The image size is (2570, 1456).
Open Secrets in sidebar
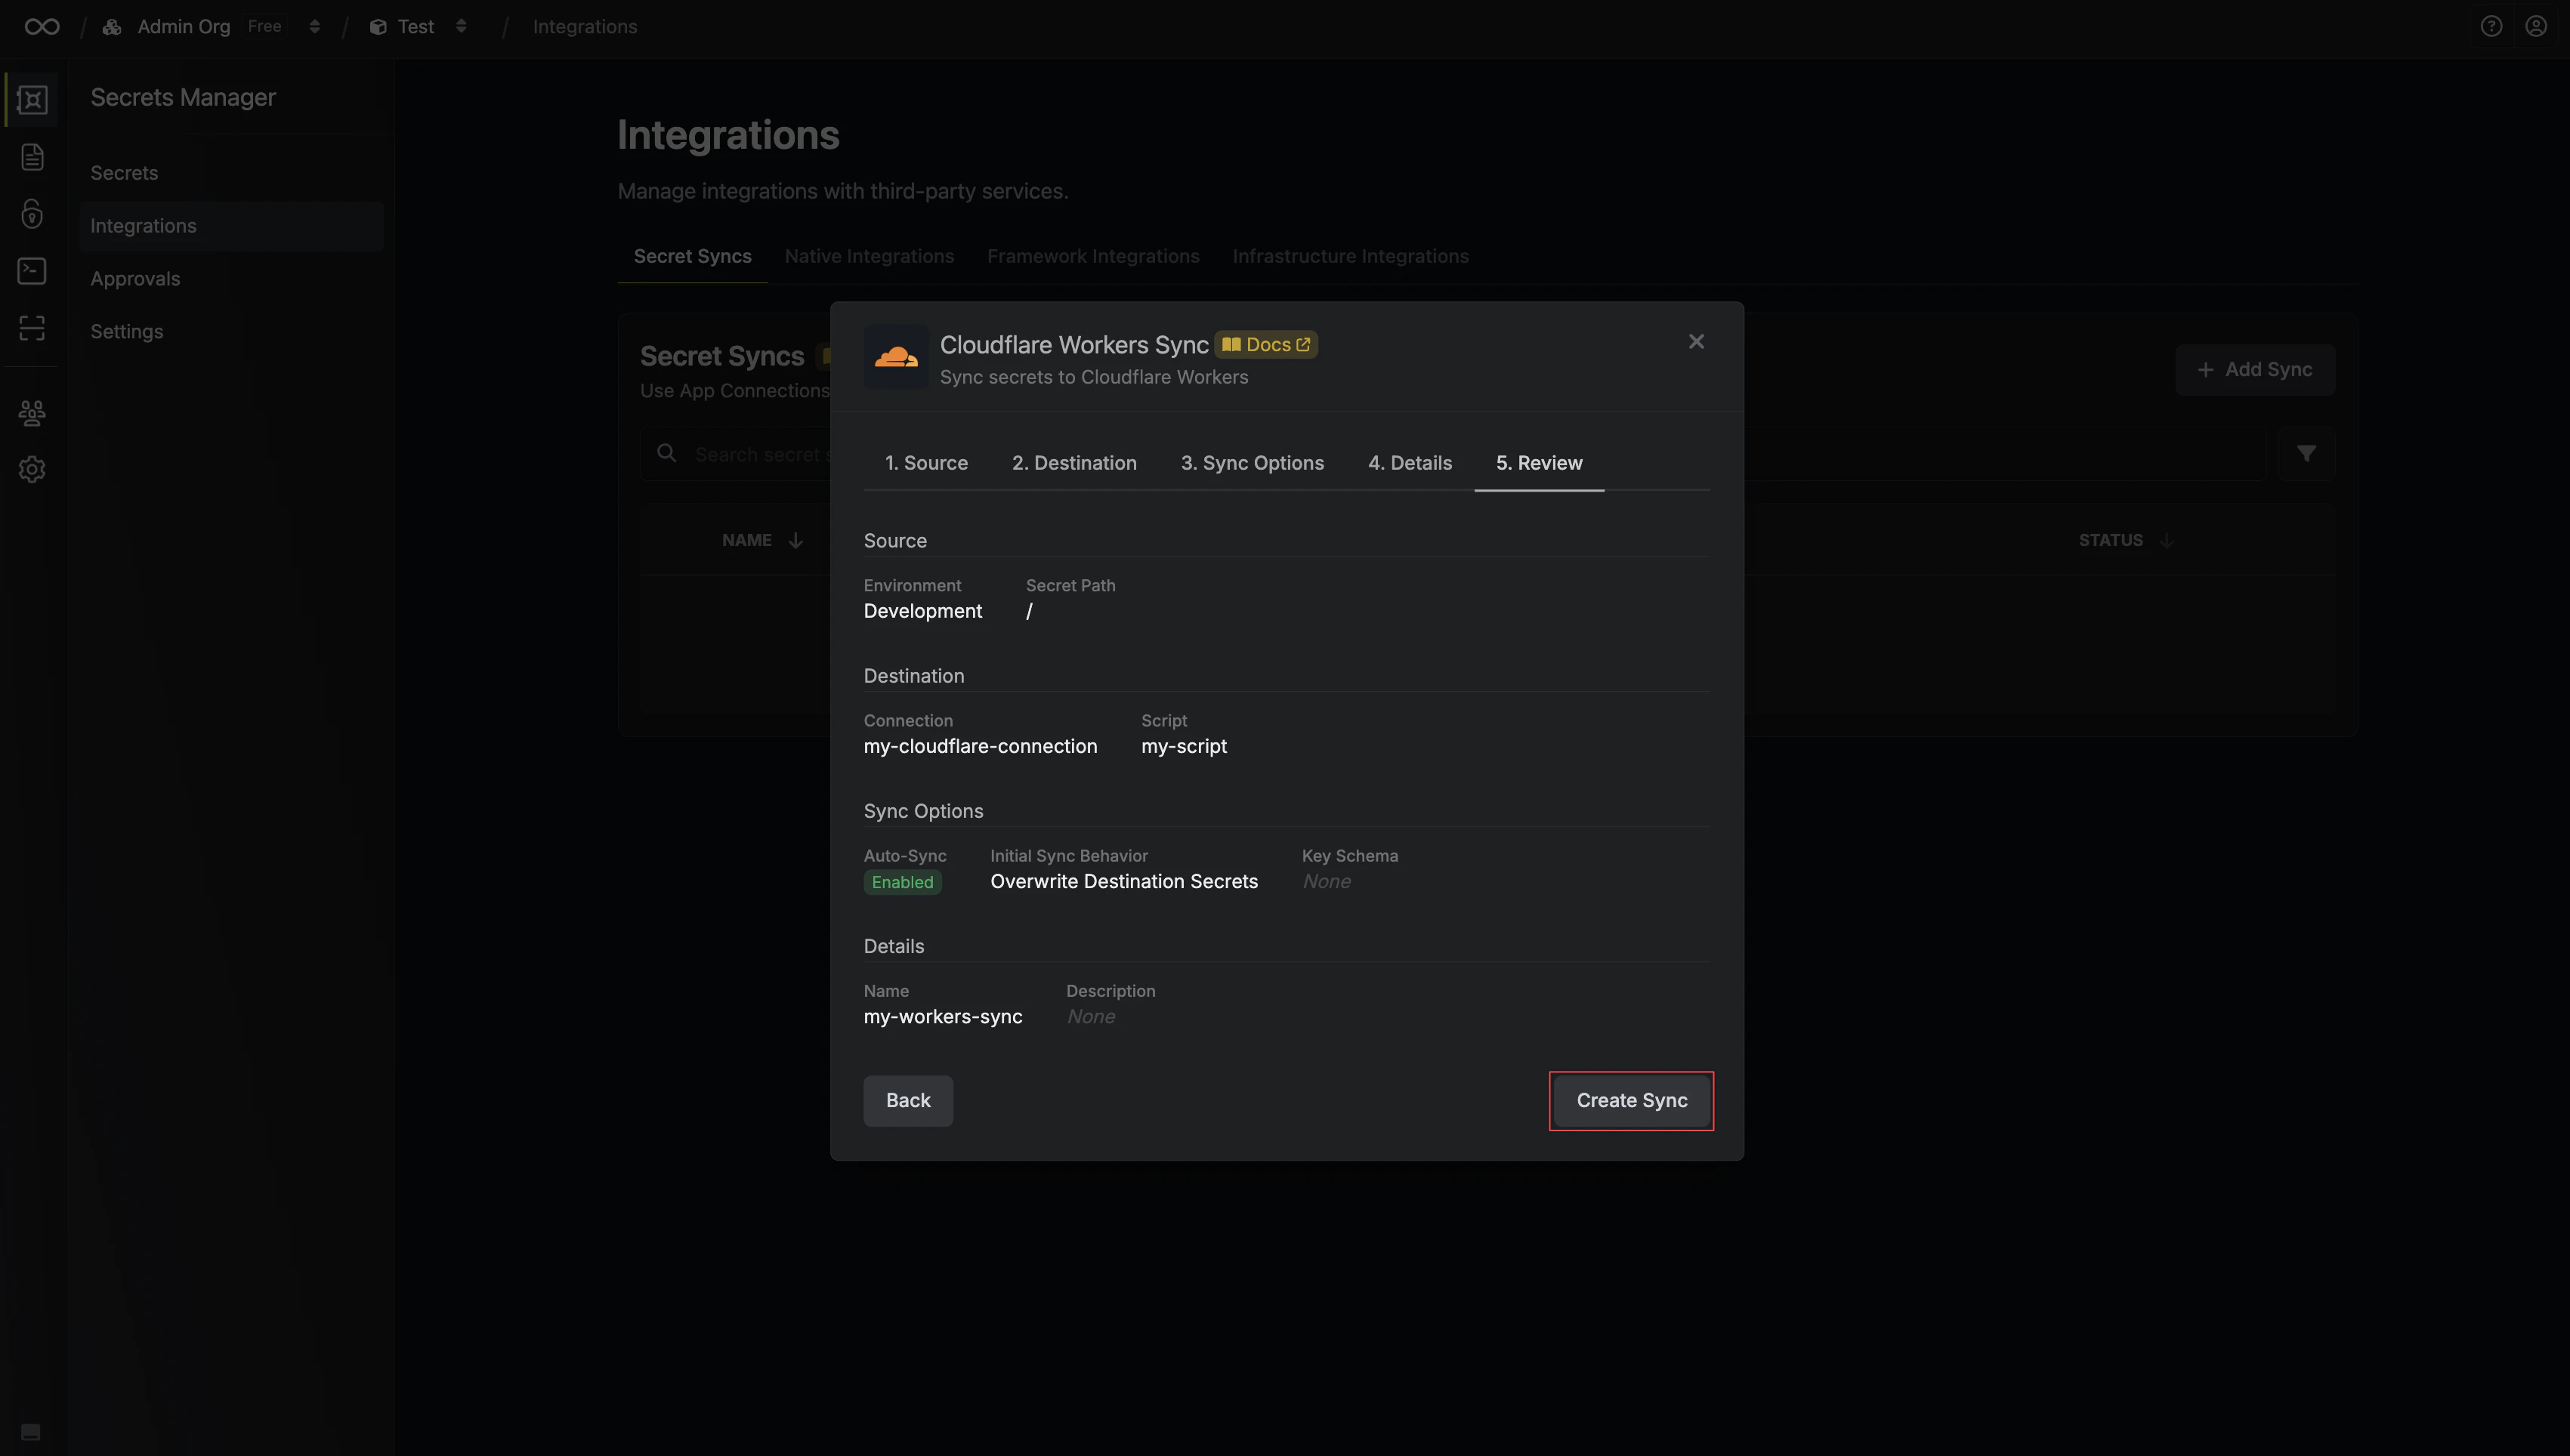(x=231, y=173)
